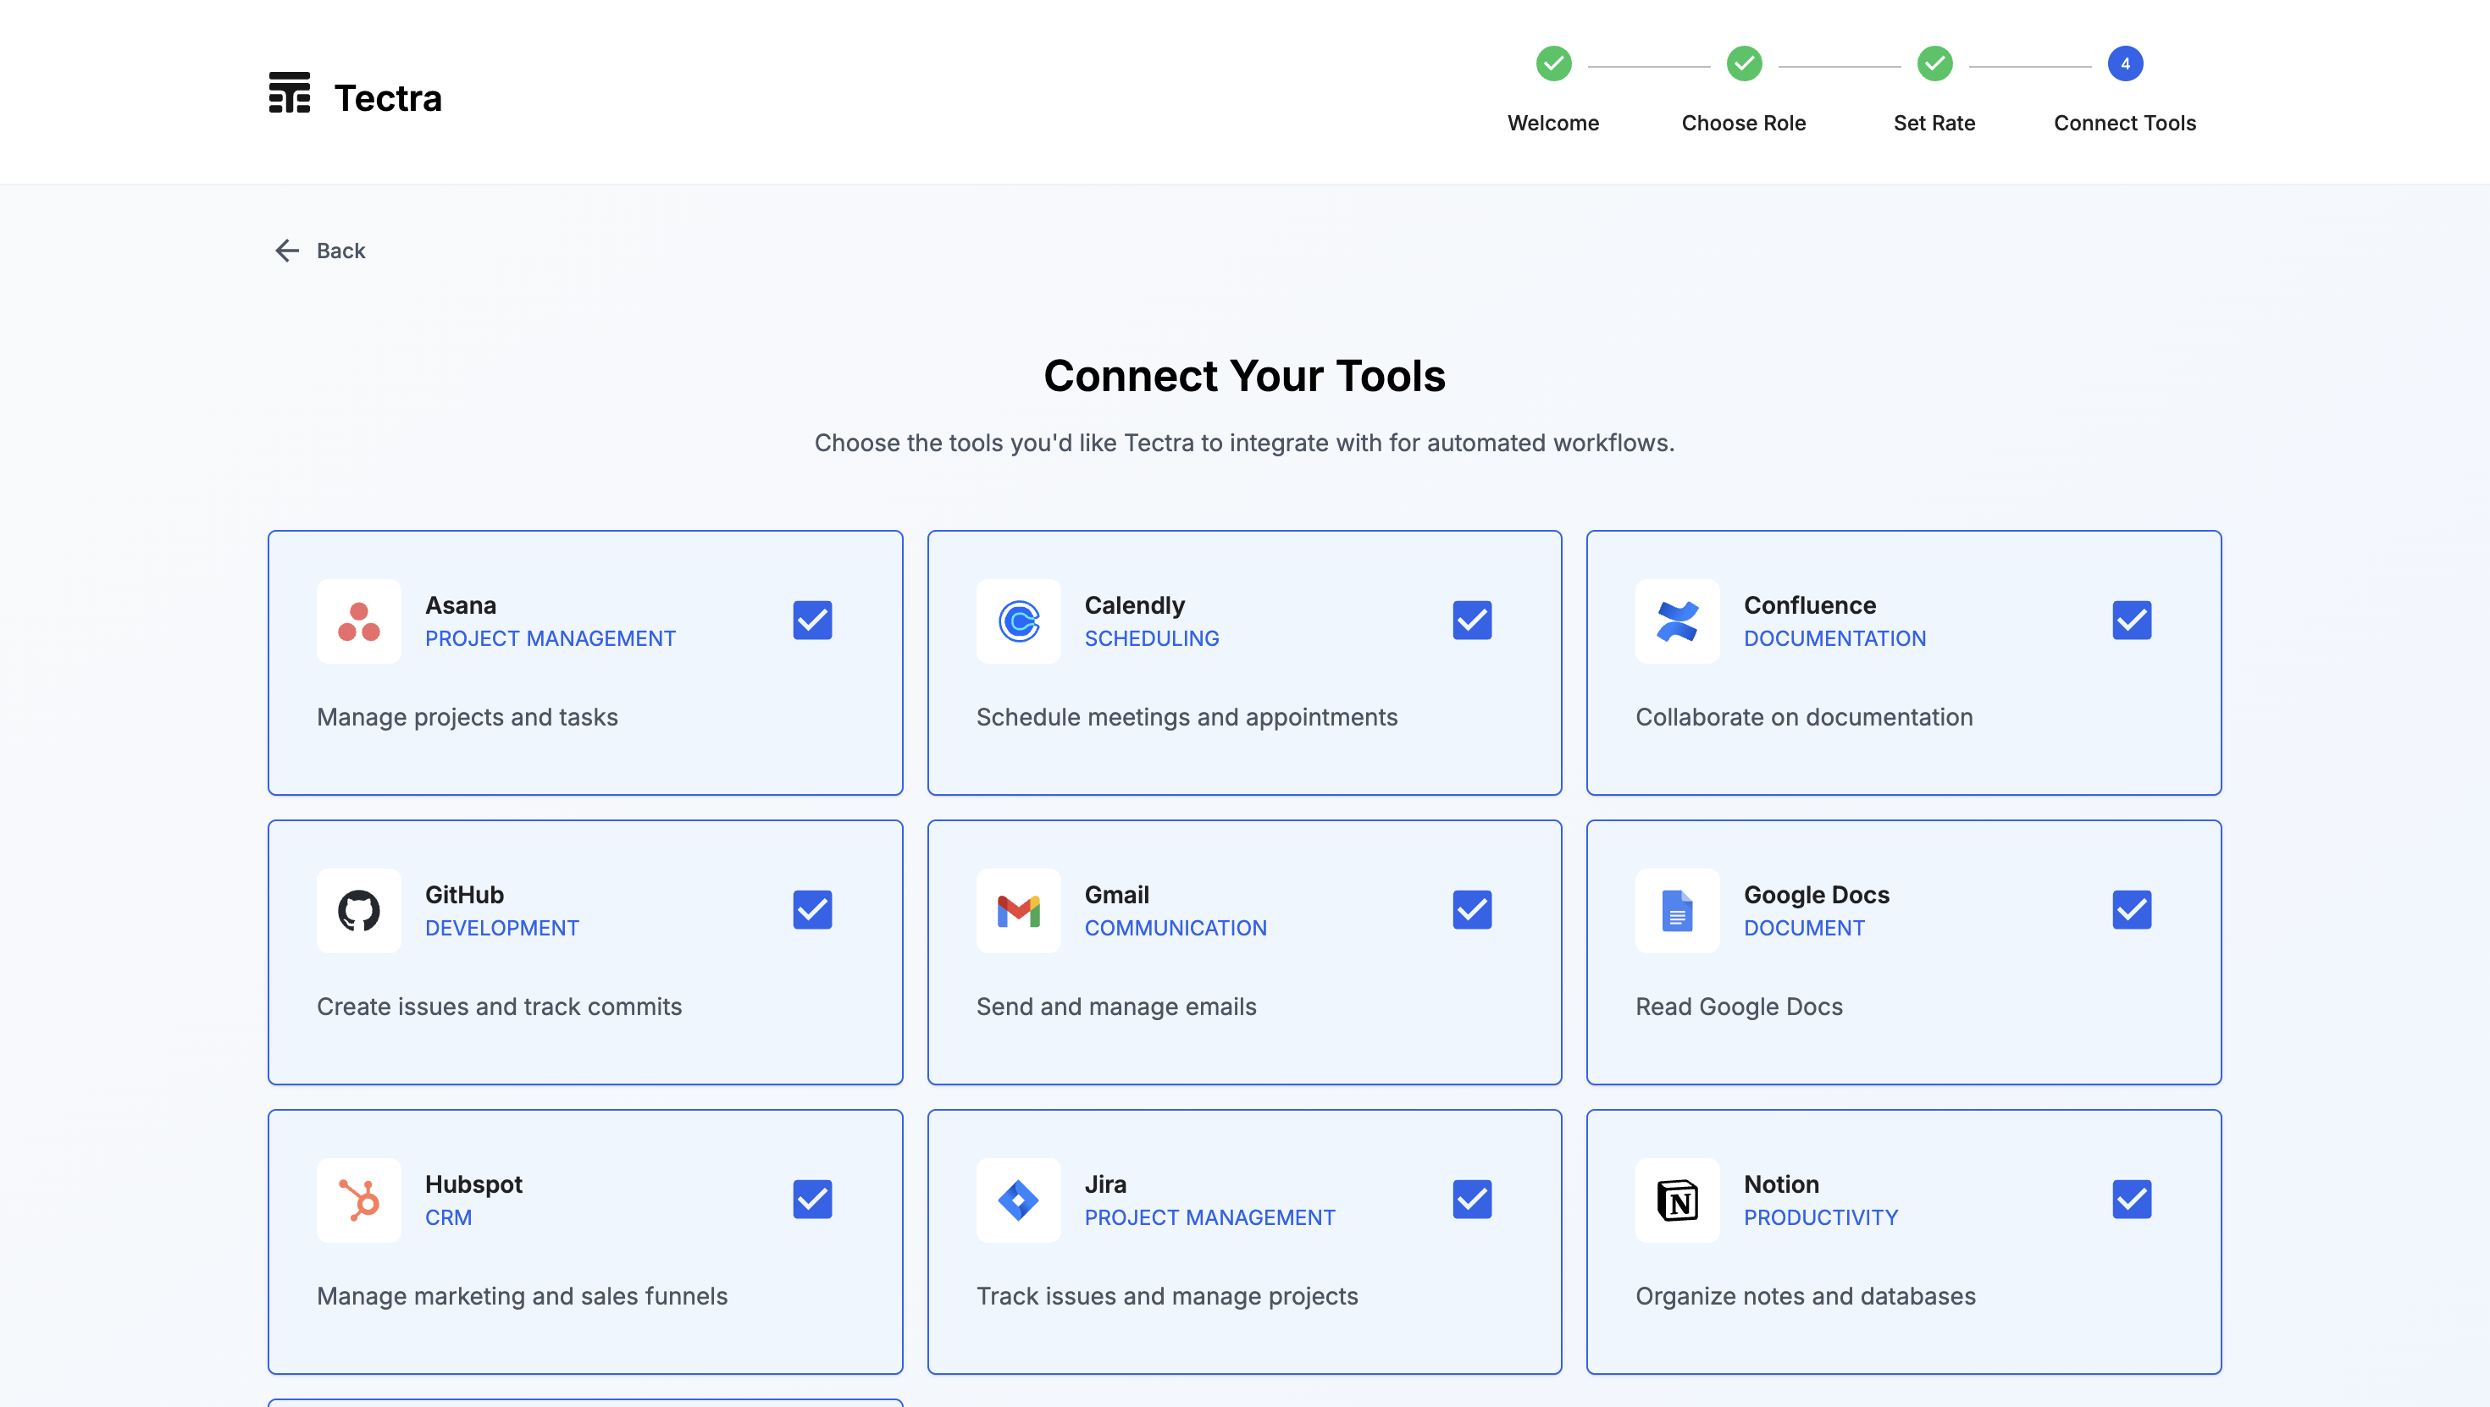Click the Asana logo icon
Screen dimensions: 2490x1407
[358, 621]
